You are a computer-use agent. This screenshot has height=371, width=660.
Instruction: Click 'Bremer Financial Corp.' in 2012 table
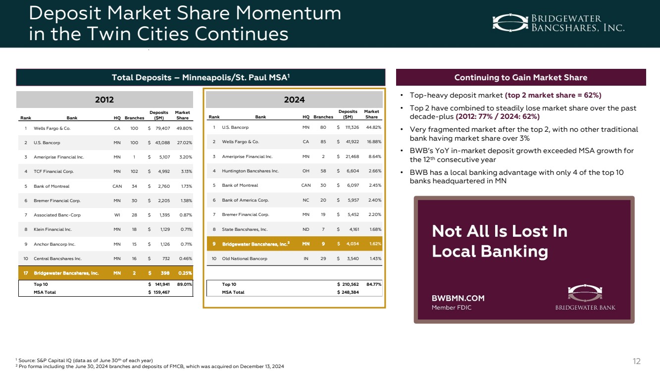[57, 201]
